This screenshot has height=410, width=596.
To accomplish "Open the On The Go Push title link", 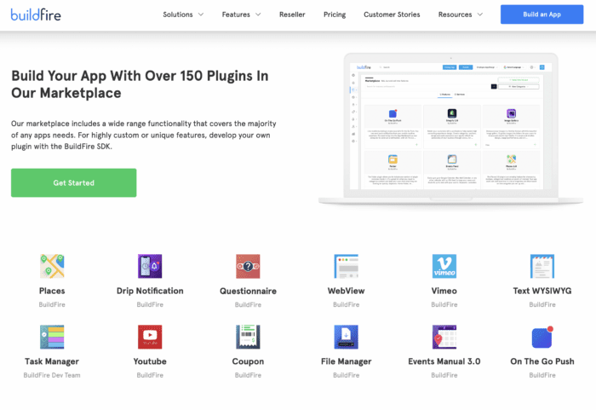I will pyautogui.click(x=542, y=361).
